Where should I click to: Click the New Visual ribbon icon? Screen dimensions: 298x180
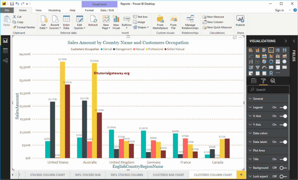click(x=116, y=22)
